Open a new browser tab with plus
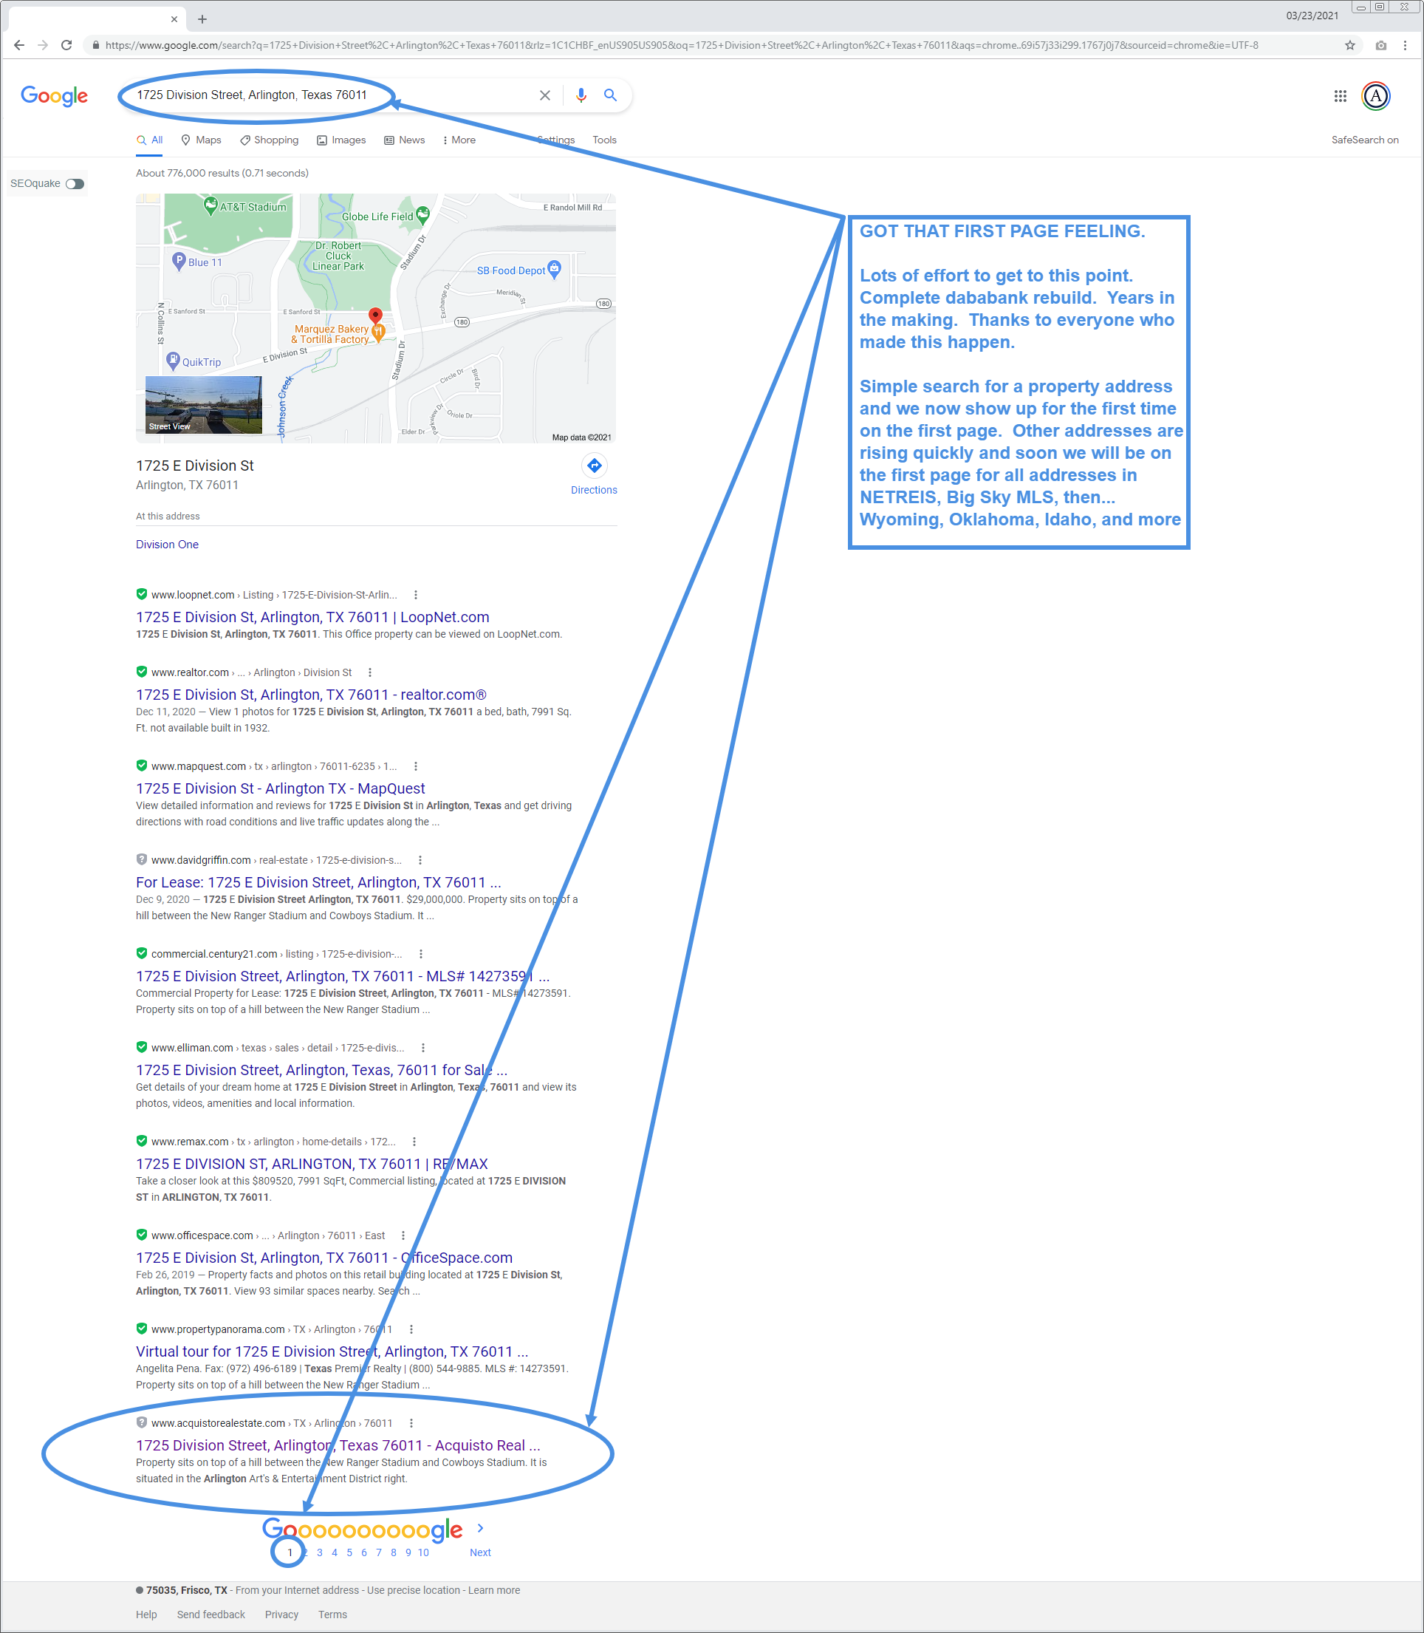Viewport: 1424px width, 1633px height. pyautogui.click(x=202, y=19)
